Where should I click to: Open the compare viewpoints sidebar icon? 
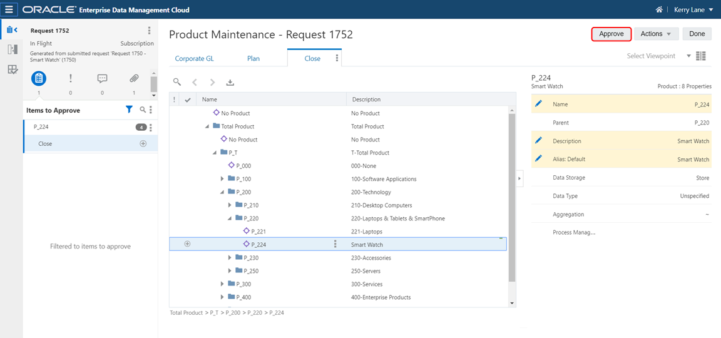coord(13,49)
